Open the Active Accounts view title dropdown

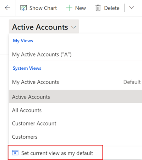point(44,27)
